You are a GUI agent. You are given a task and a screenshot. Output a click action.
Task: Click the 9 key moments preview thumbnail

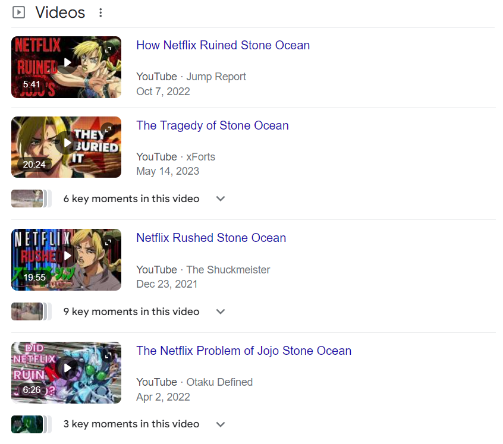coord(27,311)
